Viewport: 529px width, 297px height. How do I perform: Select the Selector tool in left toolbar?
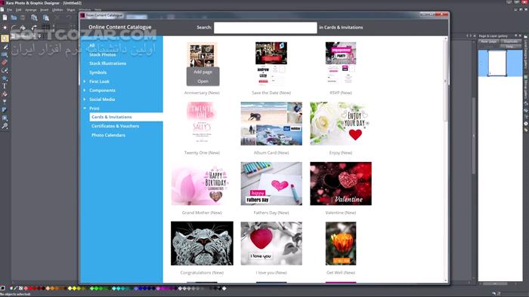[5, 38]
